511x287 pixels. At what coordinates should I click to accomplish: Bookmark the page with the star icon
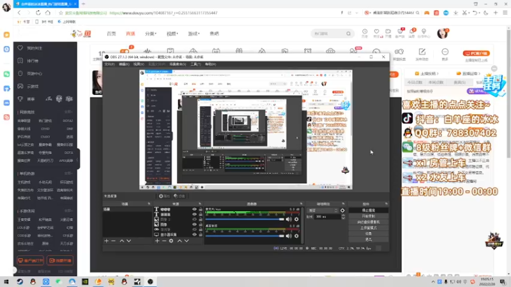(61, 13)
